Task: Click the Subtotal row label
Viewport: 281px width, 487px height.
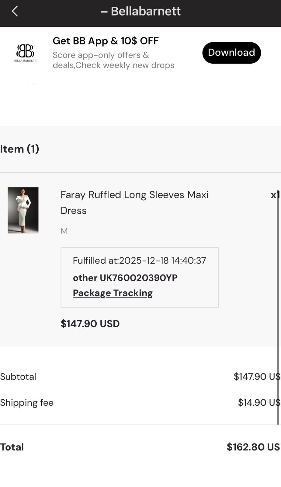Action: [18, 377]
